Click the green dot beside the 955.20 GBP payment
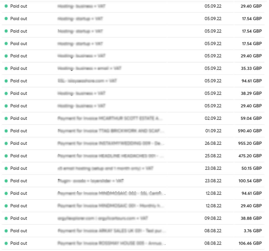Viewport: 269px width, 251px height. click(x=6, y=144)
